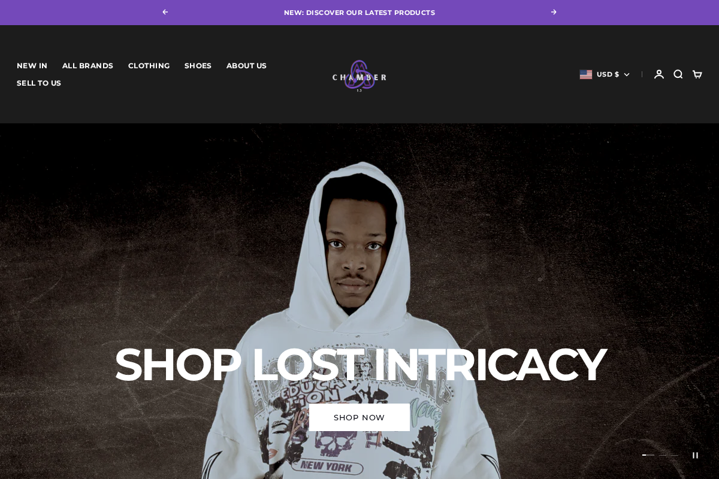Click the Chamber 13 logo
The image size is (719, 479).
pos(359,75)
